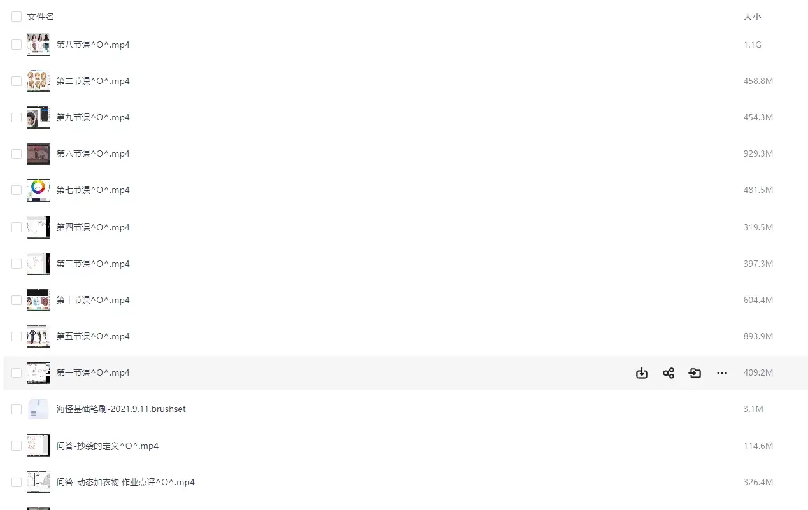Screen dimensions: 808x510
Task: Open the color wheel thumbnail of 第七节课
Action: [x=38, y=190]
